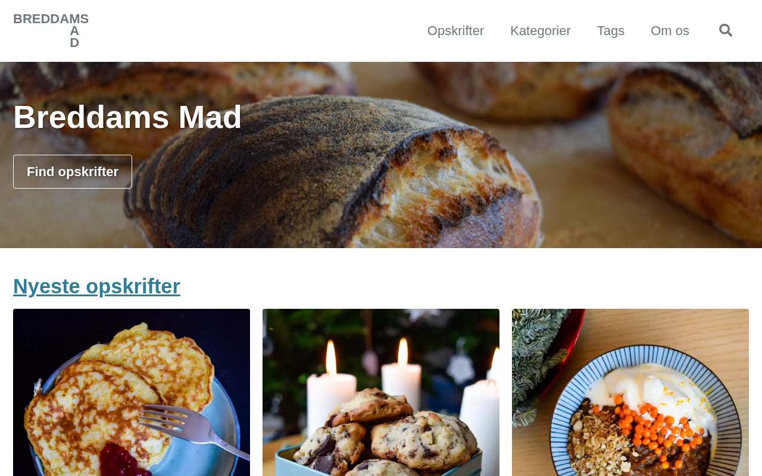Open the search magnifier icon
This screenshot has width=762, height=476.
coord(726,30)
